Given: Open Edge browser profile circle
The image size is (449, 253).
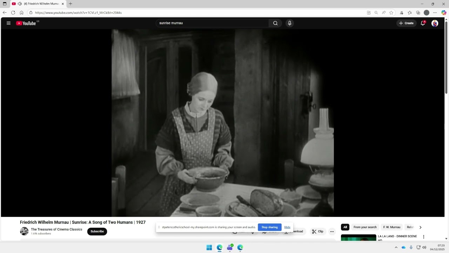Looking at the screenshot, I should pos(427,13).
